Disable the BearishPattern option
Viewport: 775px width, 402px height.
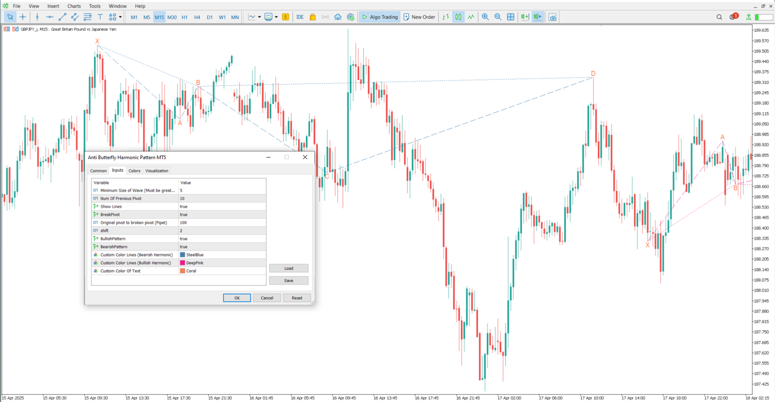coord(222,247)
